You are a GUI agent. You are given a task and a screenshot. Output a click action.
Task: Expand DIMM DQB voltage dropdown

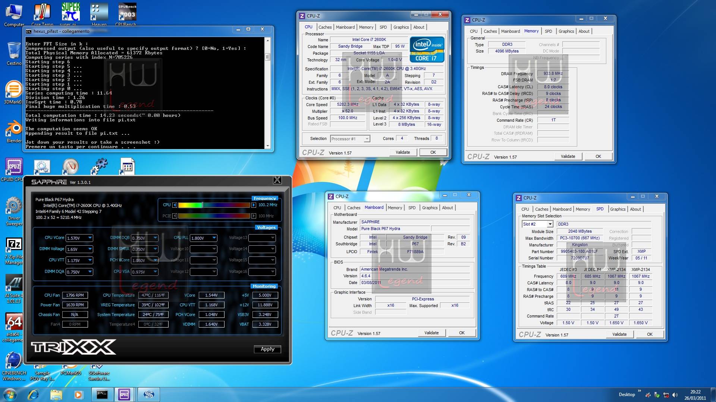tap(155, 238)
